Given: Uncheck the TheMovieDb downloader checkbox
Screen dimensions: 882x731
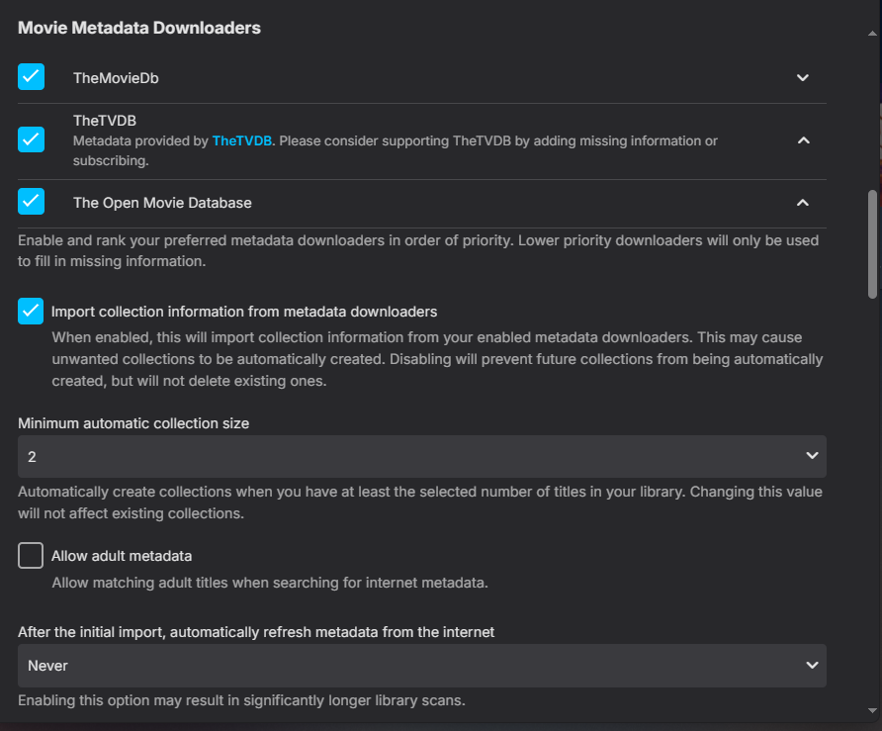Looking at the screenshot, I should pos(31,77).
